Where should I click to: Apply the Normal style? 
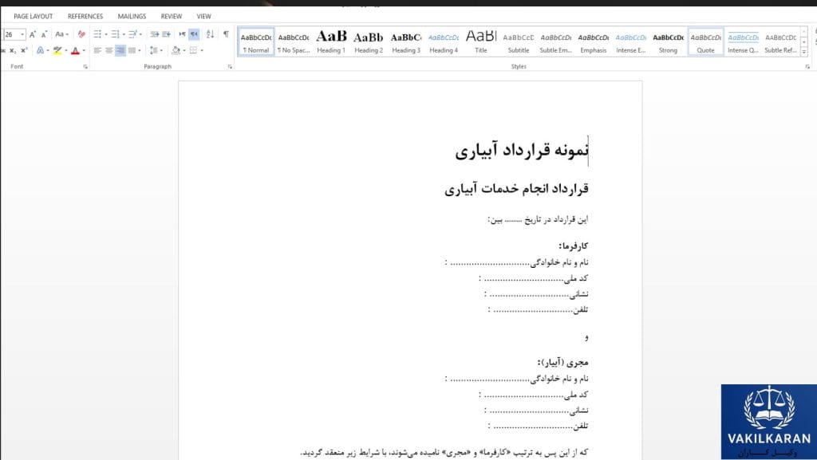click(x=256, y=42)
